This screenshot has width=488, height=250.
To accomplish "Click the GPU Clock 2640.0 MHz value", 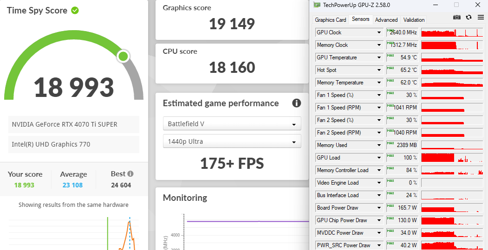I will [403, 32].
